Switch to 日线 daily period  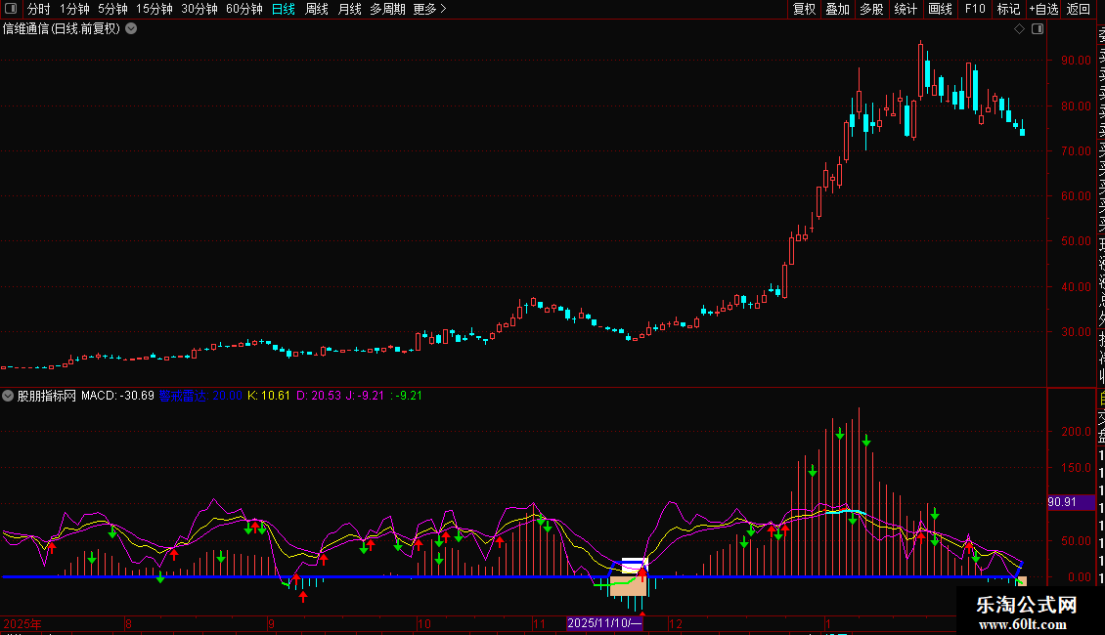coord(284,9)
